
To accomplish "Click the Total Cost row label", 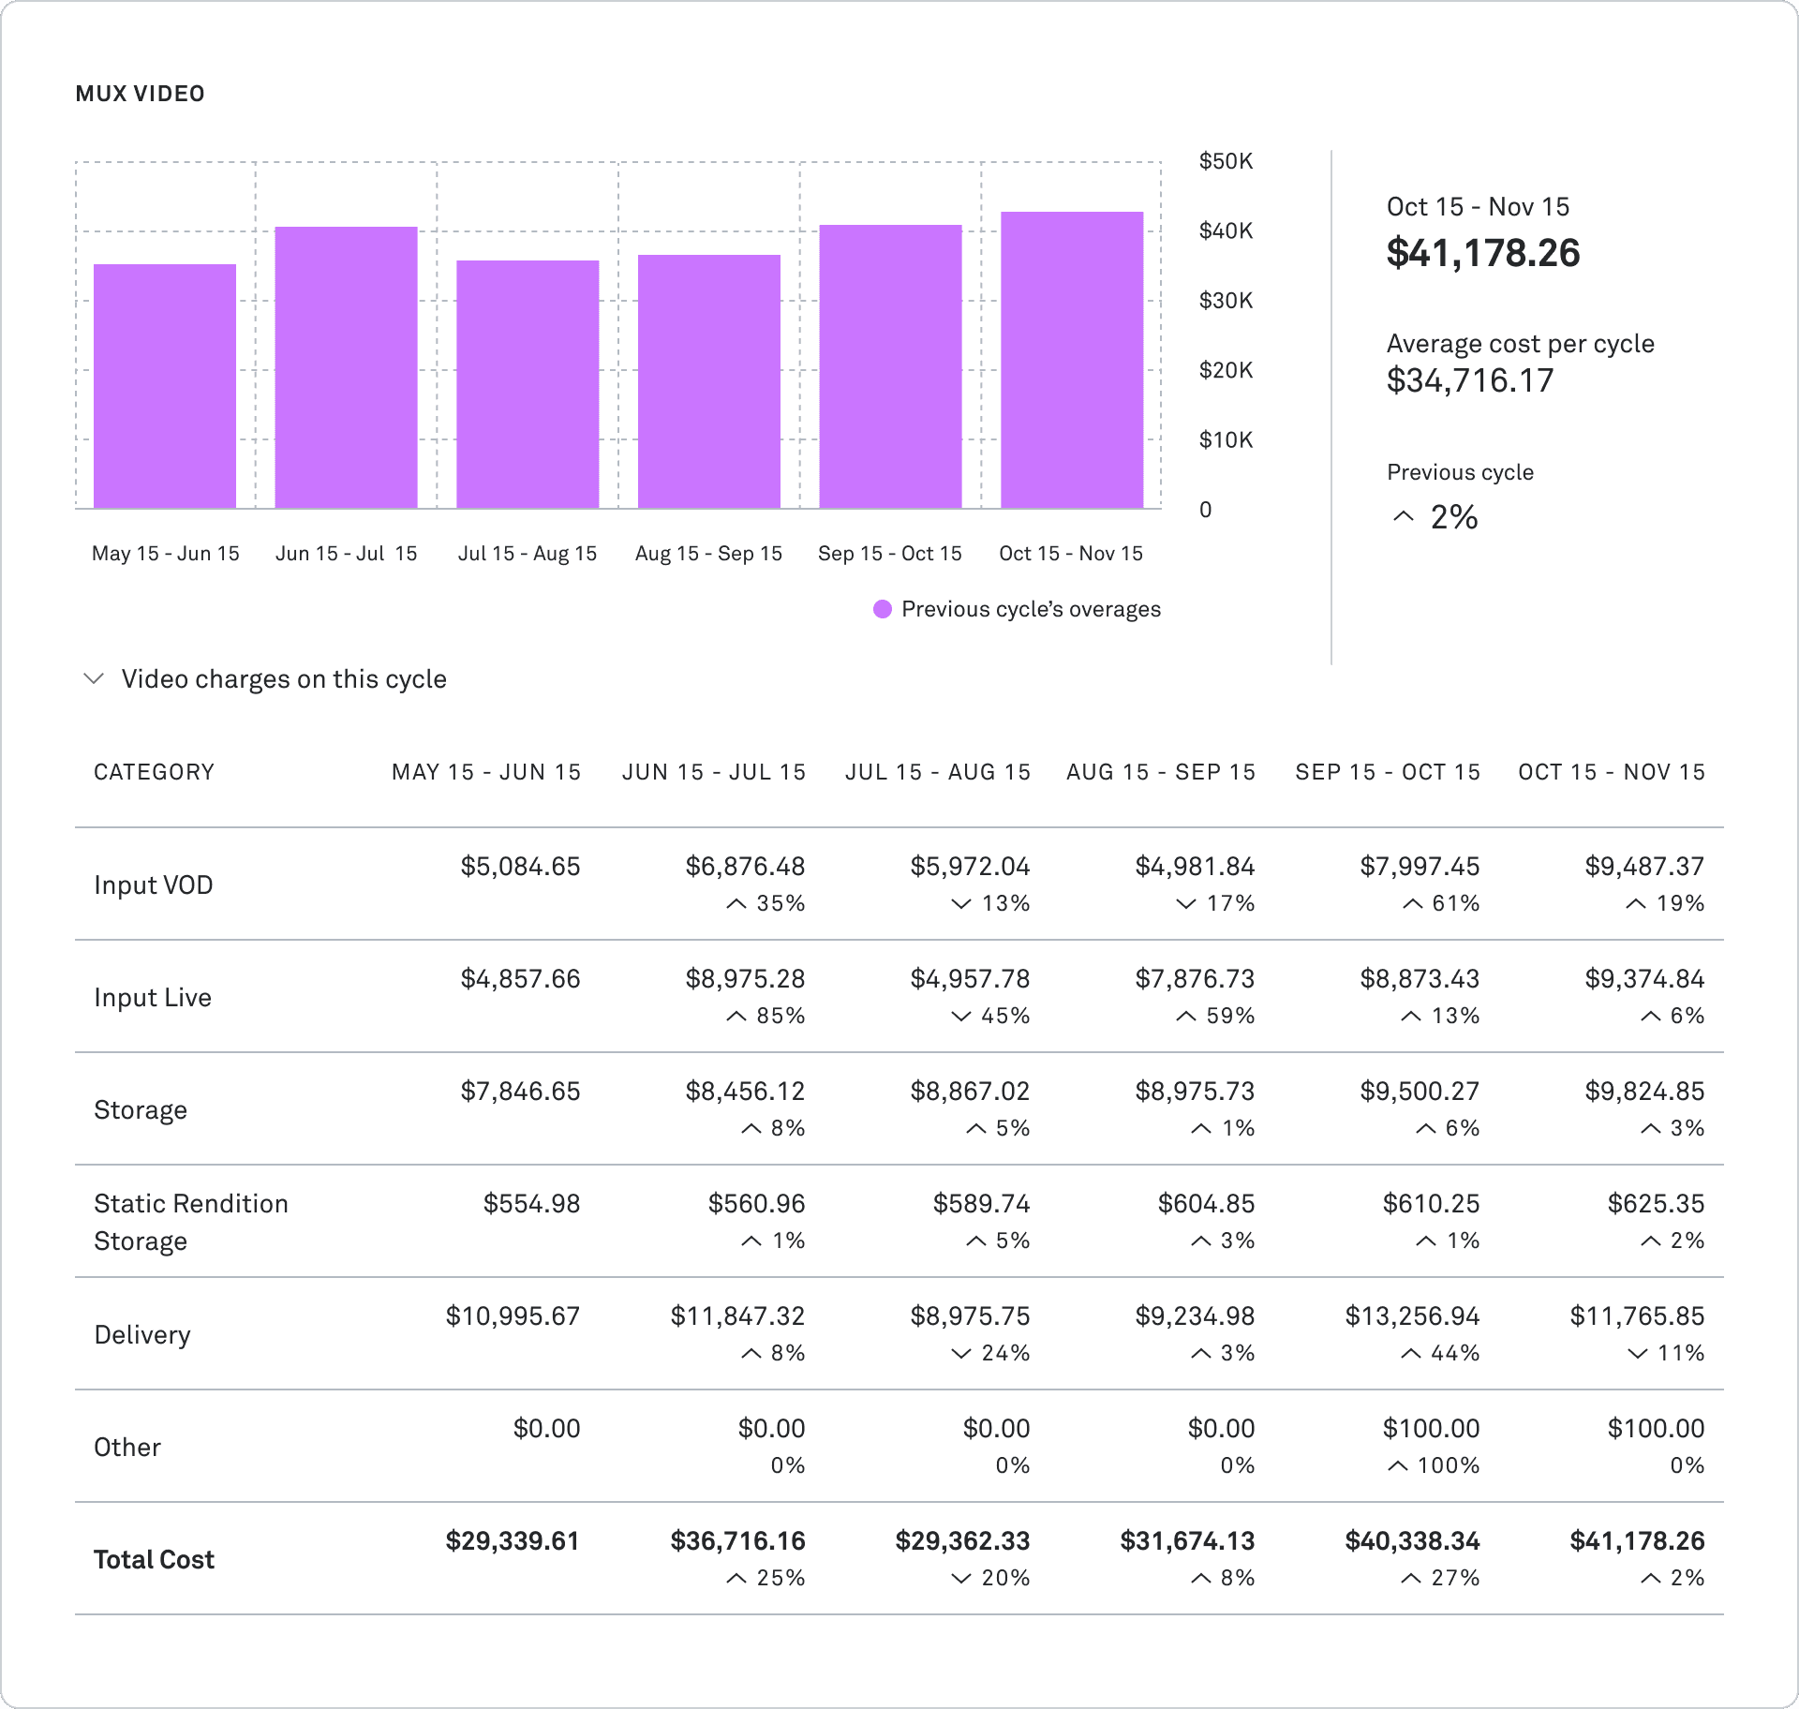I will pyautogui.click(x=153, y=1559).
